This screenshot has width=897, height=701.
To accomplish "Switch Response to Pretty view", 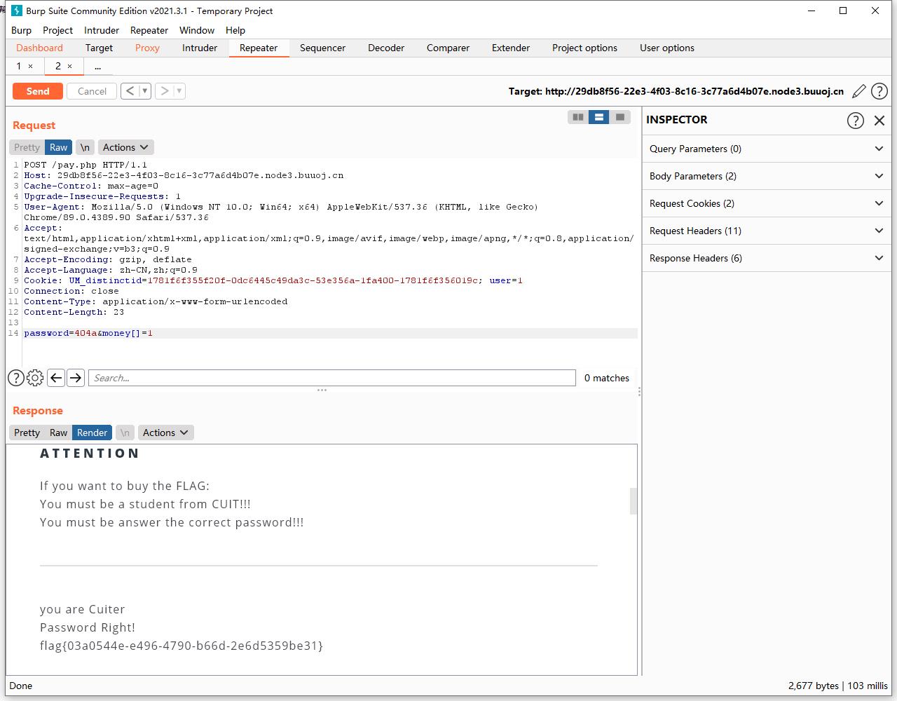I will 27,433.
